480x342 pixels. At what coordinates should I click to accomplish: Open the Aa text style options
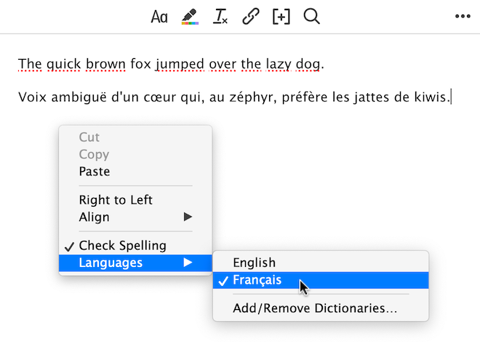[x=159, y=17]
